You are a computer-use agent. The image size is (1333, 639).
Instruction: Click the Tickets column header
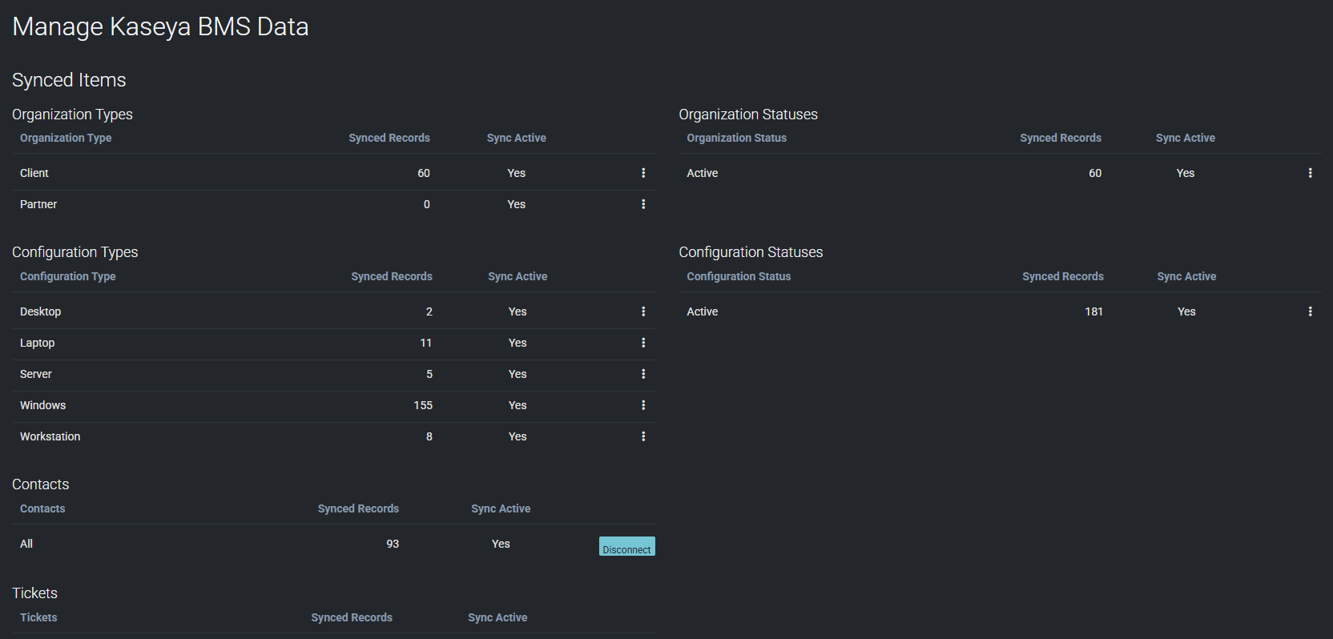pos(38,617)
